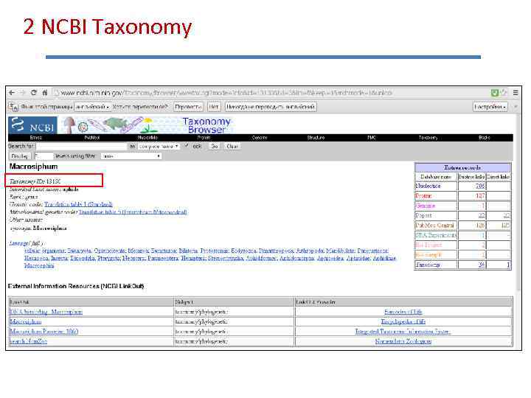The width and height of the screenshot is (531, 398).
Task: Open Entrez in the black navigation bar
Action: (36, 137)
